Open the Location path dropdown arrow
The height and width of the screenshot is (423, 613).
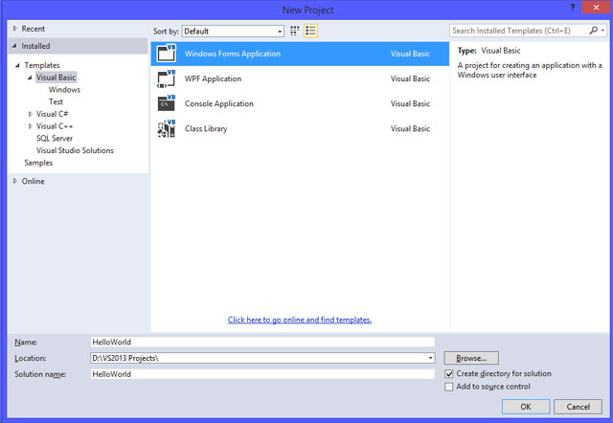(430, 358)
